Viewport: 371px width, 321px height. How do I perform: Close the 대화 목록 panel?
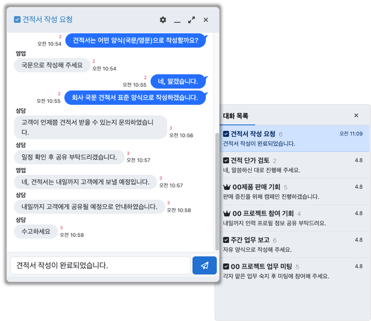356,115
